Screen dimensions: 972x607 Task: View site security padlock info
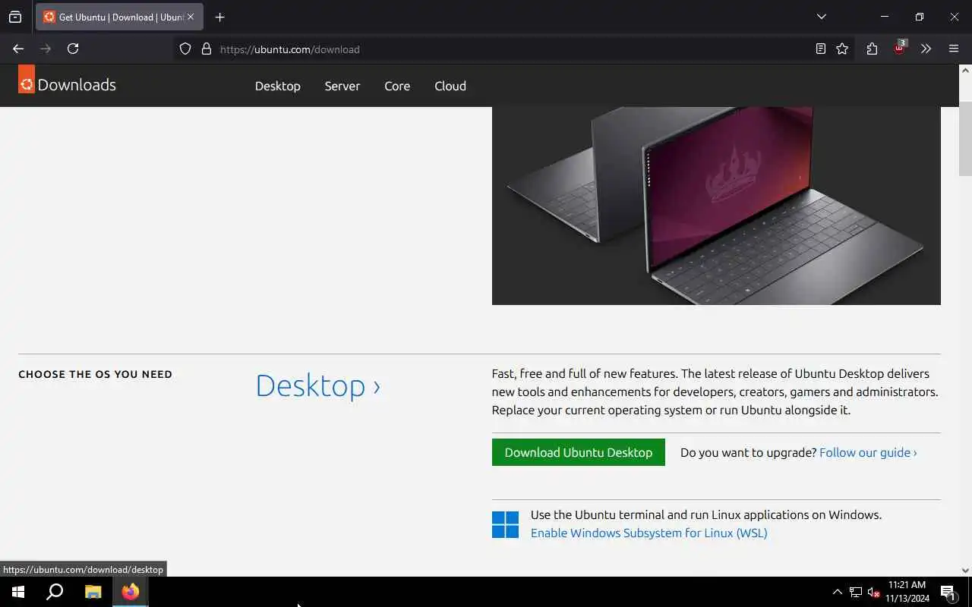[x=206, y=49]
